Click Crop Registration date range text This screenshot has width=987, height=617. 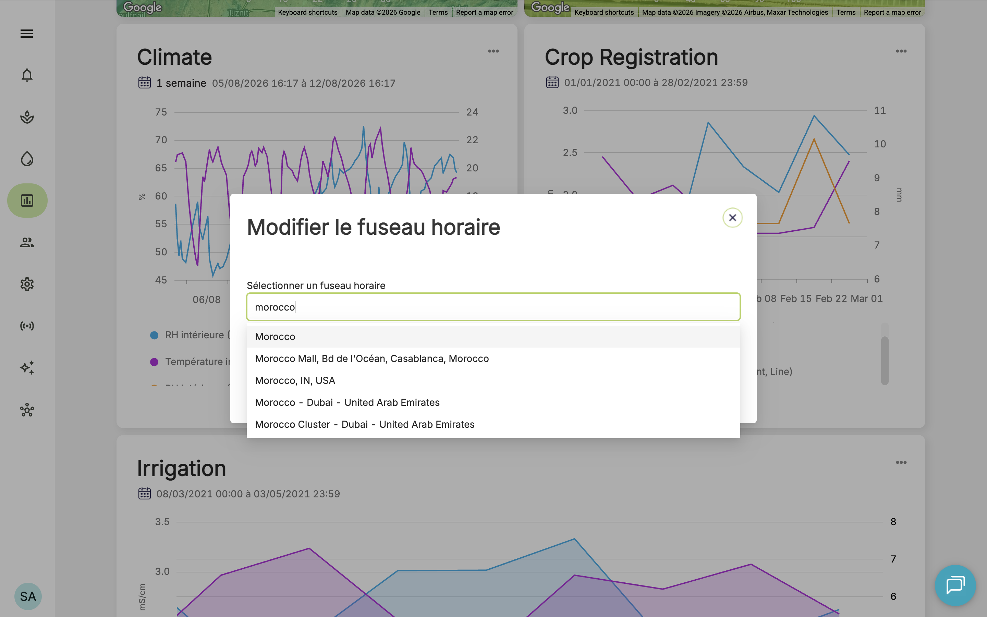point(656,82)
